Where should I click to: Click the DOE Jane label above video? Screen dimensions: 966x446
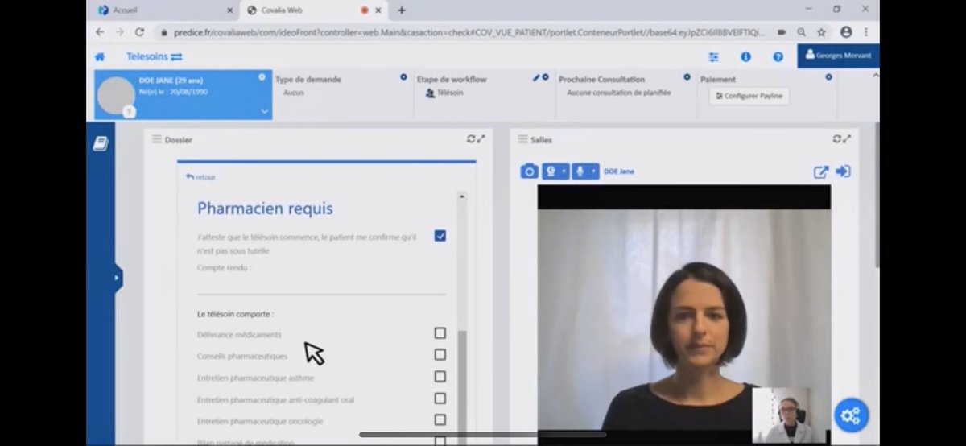tap(619, 171)
